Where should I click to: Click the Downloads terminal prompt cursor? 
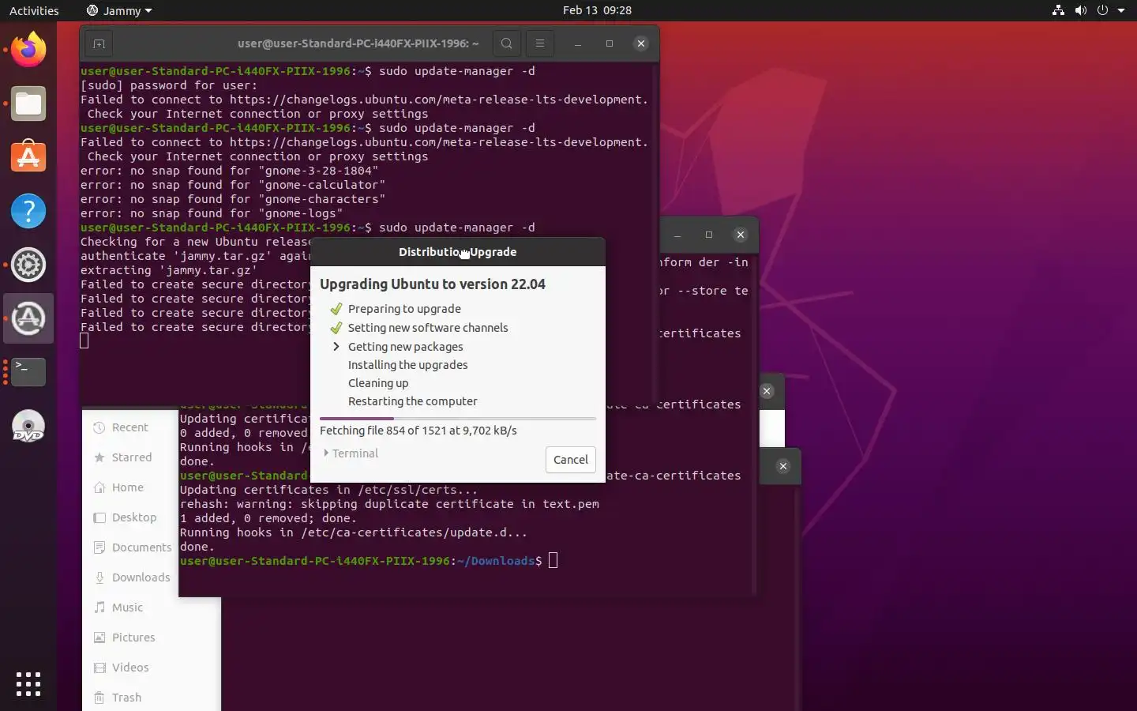point(553,561)
